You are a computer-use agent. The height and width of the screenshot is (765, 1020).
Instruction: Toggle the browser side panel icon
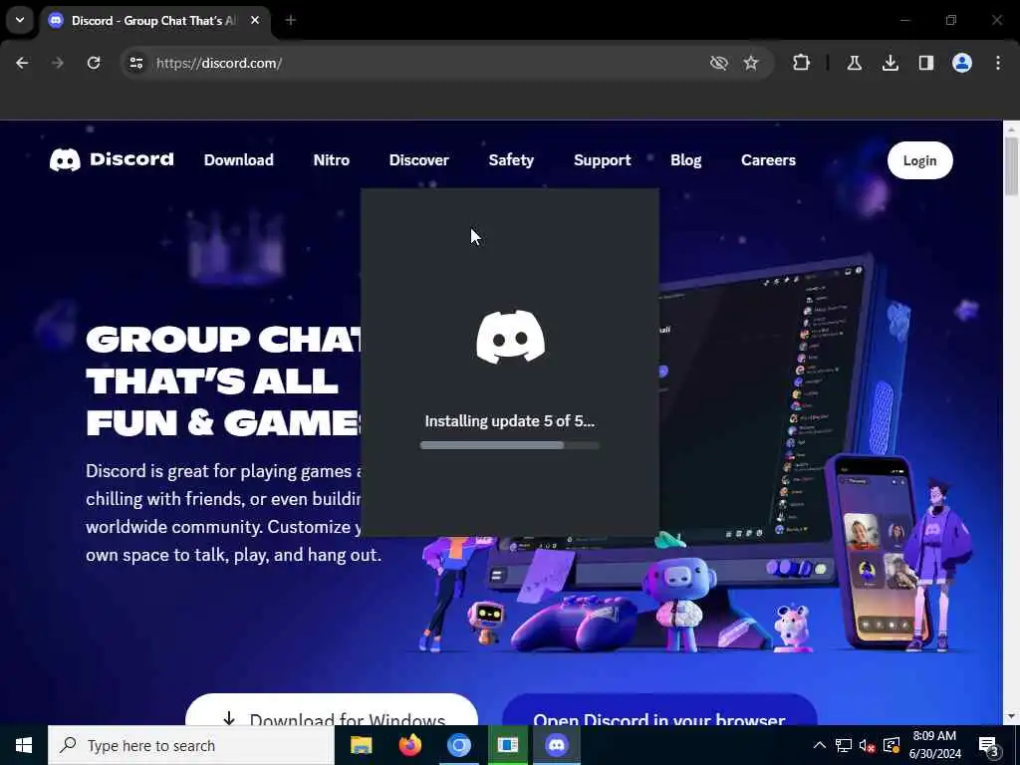[x=926, y=63]
